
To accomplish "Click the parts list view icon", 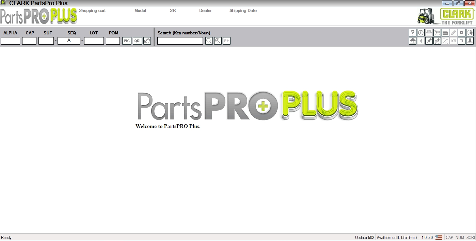I will pos(445,33).
